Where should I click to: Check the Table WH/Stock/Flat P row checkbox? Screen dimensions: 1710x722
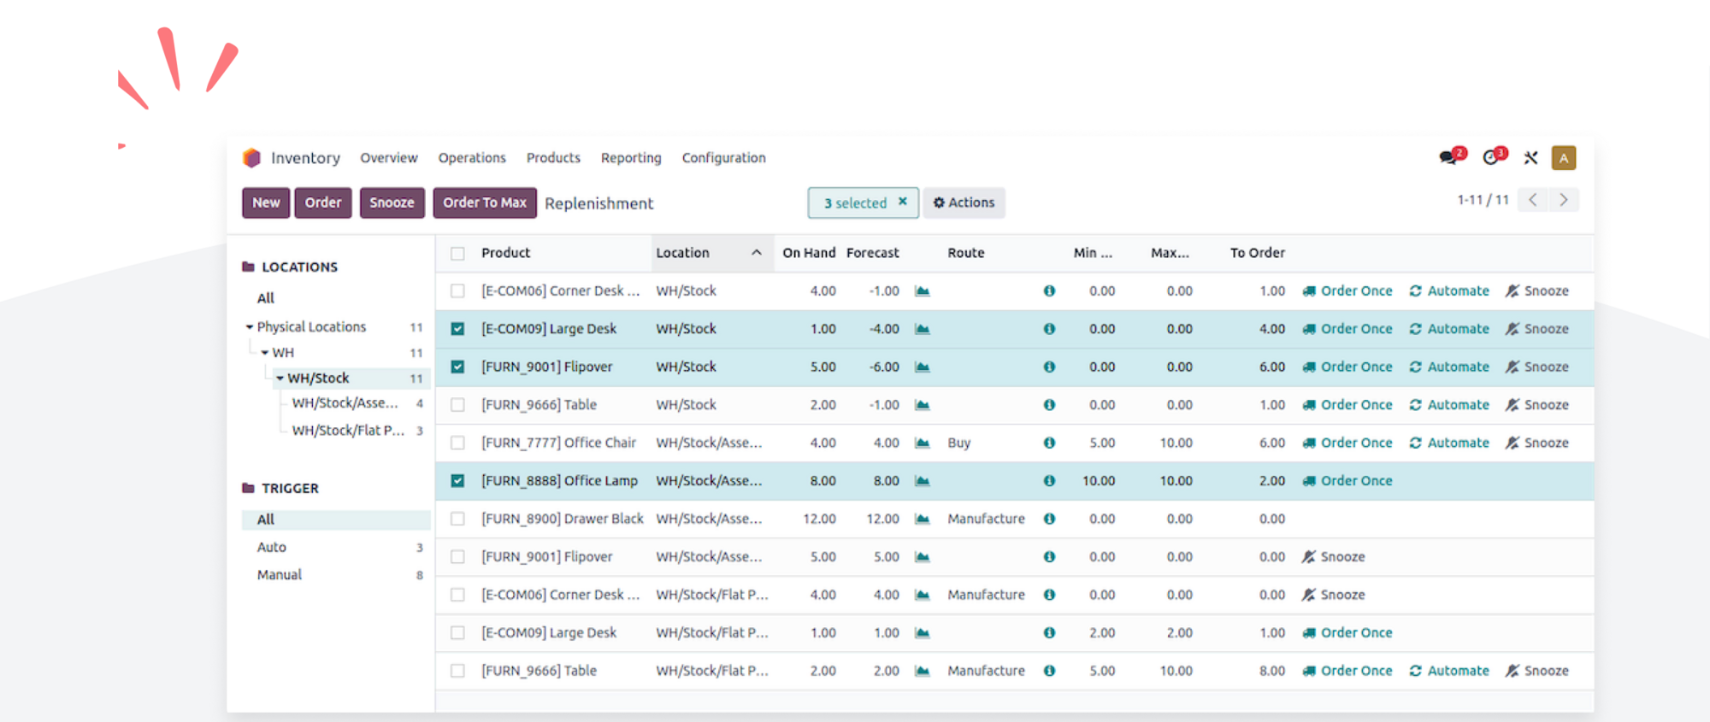pyautogui.click(x=458, y=671)
